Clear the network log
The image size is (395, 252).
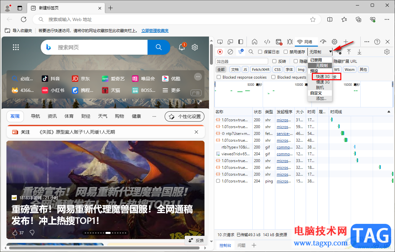tap(230, 52)
